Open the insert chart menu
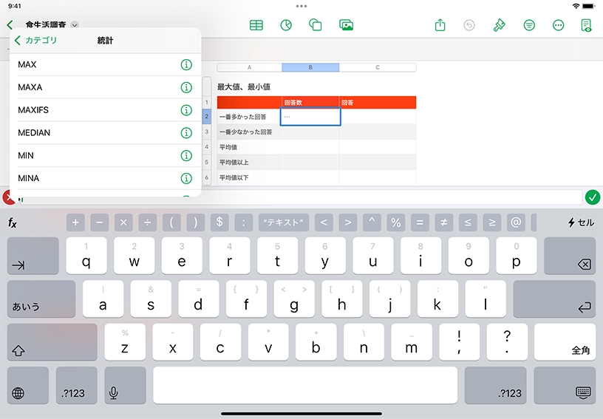The image size is (603, 419). [x=286, y=25]
